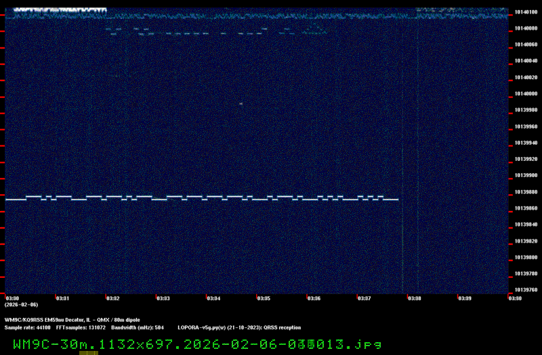
Task: Click the green WM9C-30m image filename text
Action: click(197, 344)
